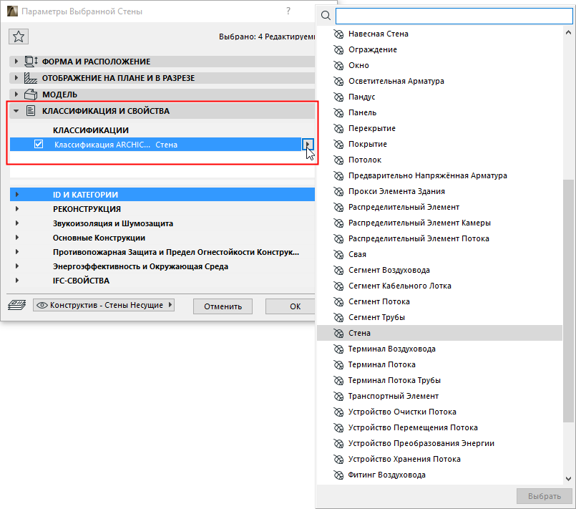Click the list scrollbar up arrow
This screenshot has height=509, width=576.
click(x=568, y=32)
